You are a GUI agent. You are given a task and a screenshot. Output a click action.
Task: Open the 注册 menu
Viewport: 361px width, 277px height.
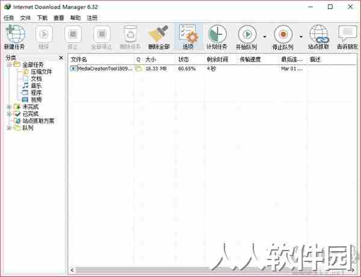(92, 17)
